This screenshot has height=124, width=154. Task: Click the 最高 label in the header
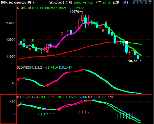point(116,3)
